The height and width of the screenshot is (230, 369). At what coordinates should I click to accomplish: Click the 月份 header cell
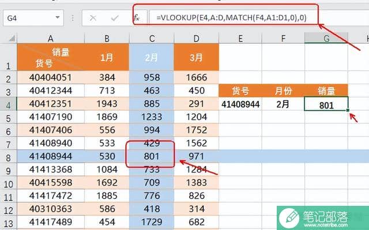click(283, 91)
